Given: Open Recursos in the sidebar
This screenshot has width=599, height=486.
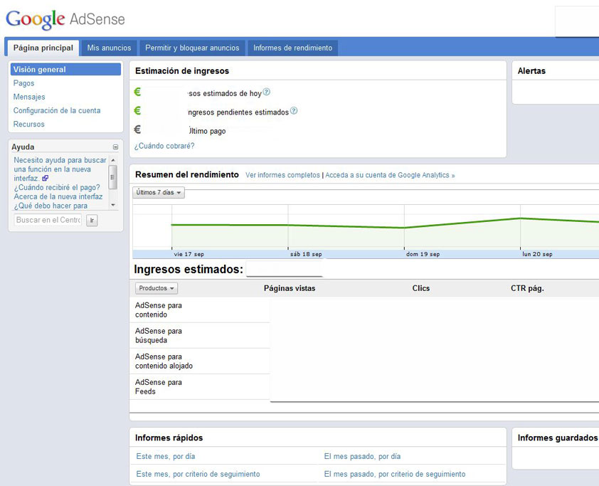Looking at the screenshot, I should tap(28, 125).
